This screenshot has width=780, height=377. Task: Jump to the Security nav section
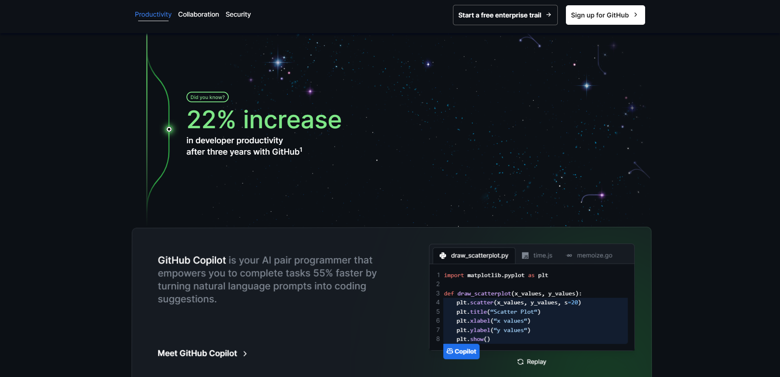(238, 15)
